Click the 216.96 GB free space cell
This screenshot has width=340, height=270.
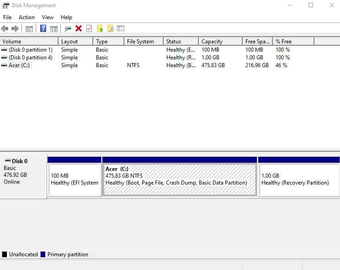point(257,65)
